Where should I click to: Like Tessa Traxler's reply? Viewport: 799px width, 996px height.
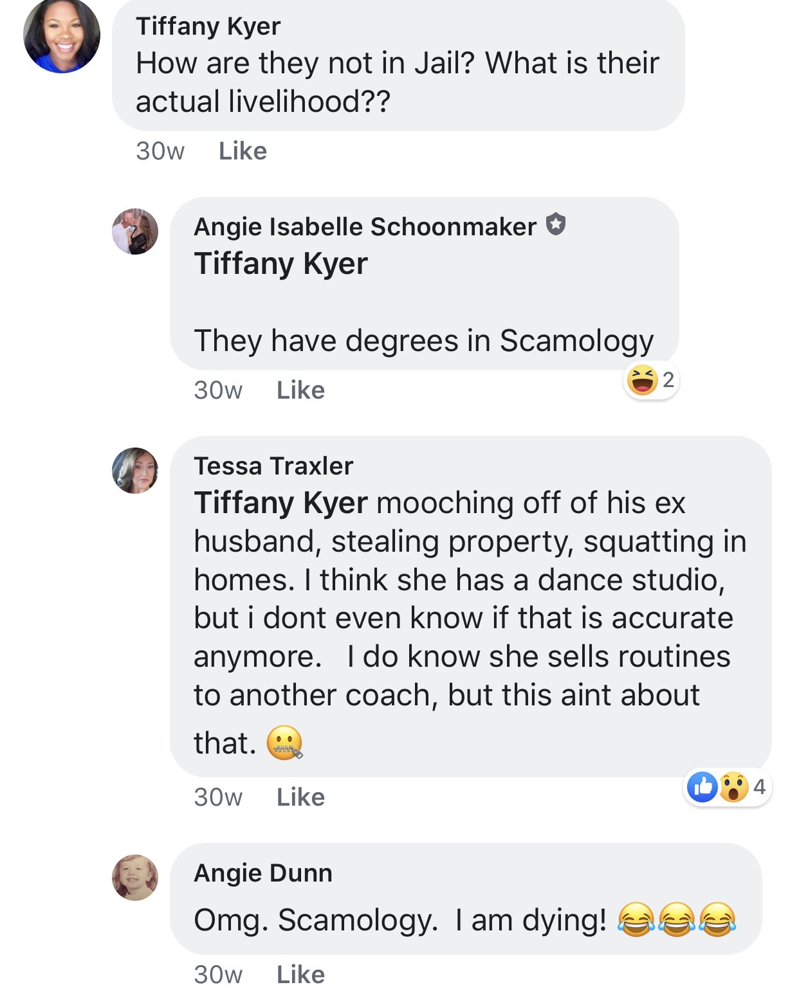(x=300, y=797)
